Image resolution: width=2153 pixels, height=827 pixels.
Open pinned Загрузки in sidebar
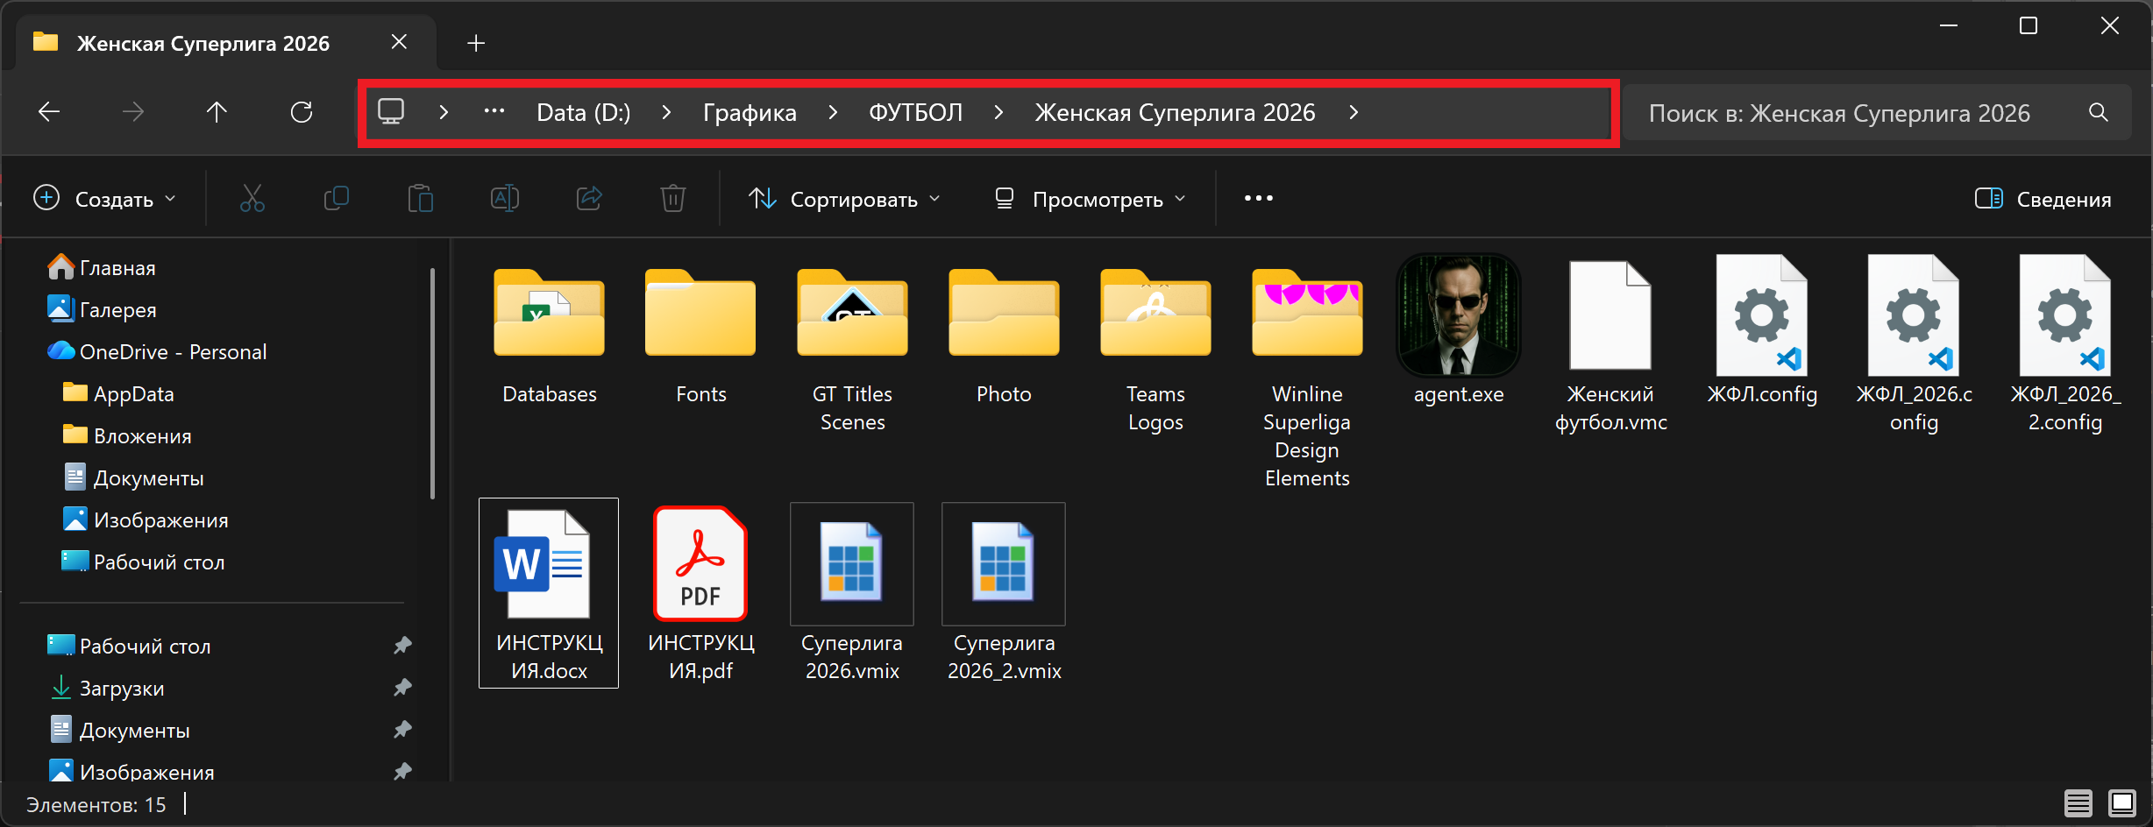106,688
